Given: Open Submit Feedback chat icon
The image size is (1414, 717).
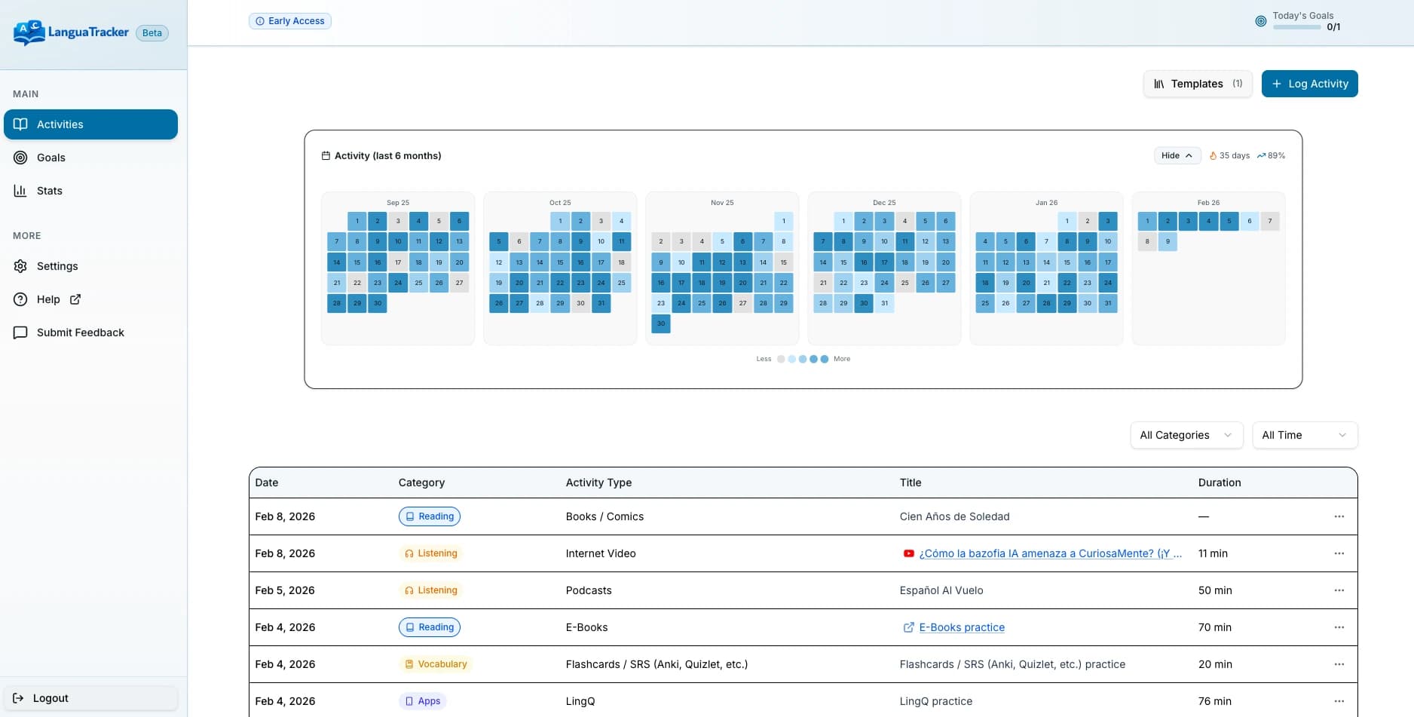Looking at the screenshot, I should coord(20,332).
